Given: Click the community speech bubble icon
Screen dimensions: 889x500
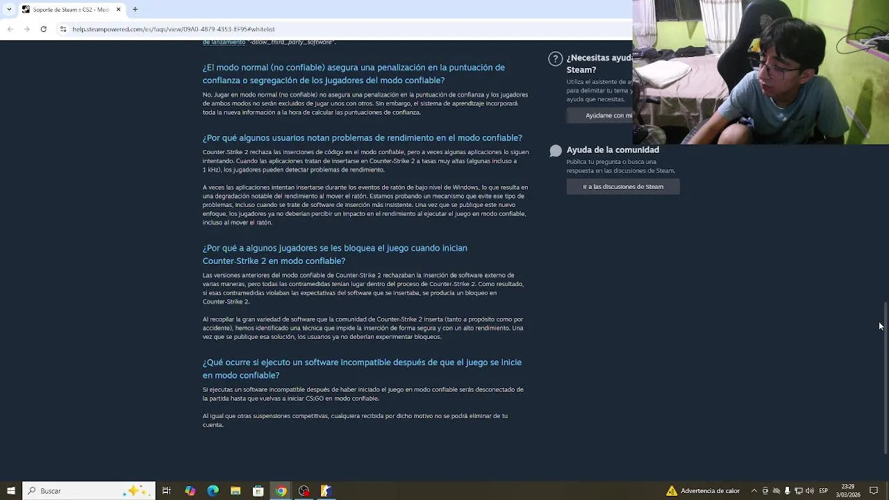Looking at the screenshot, I should coord(556,151).
